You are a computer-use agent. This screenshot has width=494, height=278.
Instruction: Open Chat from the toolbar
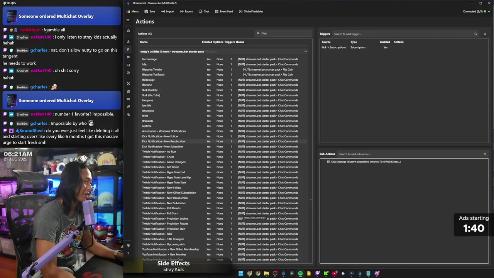(x=204, y=12)
